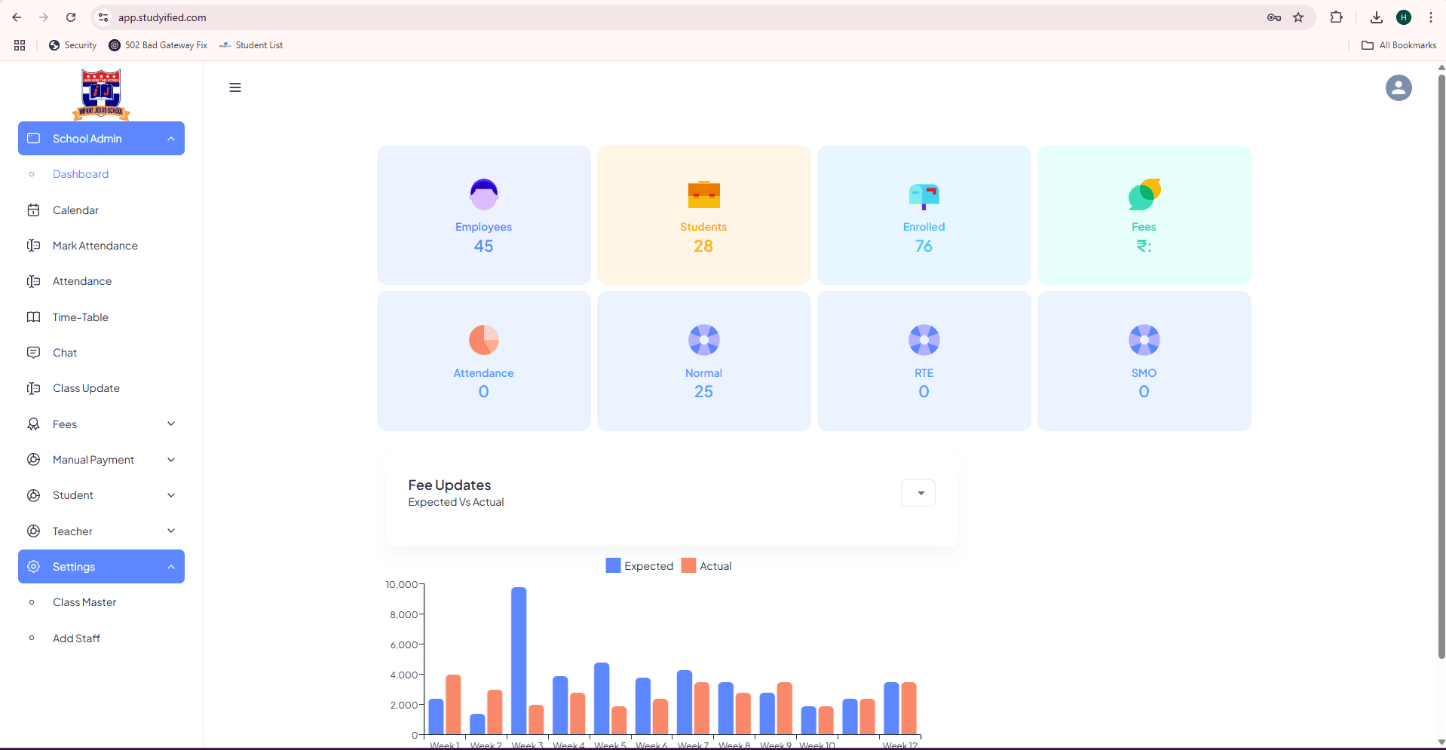This screenshot has height=750, width=1446.
Task: Click the Fees chat-bubble icon
Action: (1144, 194)
